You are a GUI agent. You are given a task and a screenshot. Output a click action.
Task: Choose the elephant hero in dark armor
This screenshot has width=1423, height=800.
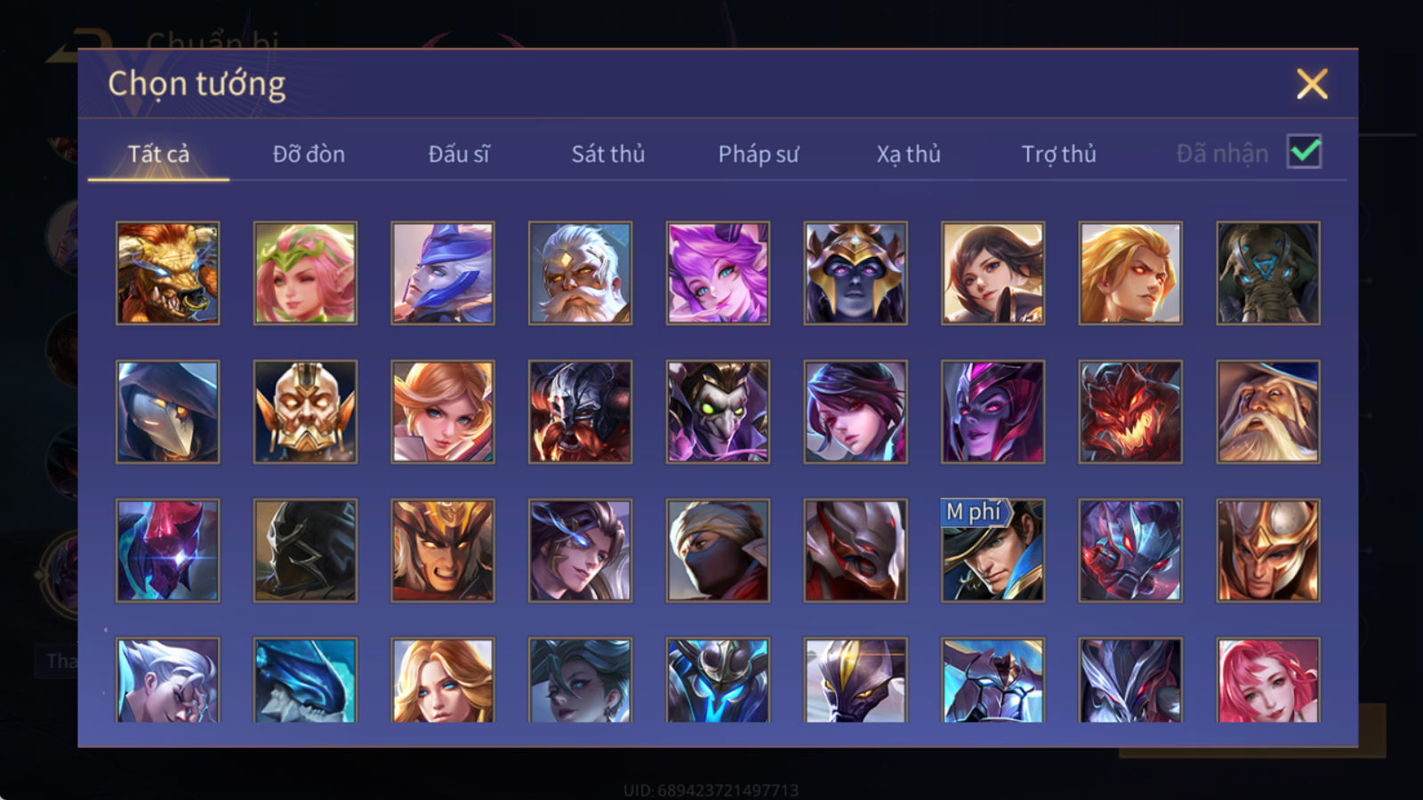click(x=1268, y=273)
